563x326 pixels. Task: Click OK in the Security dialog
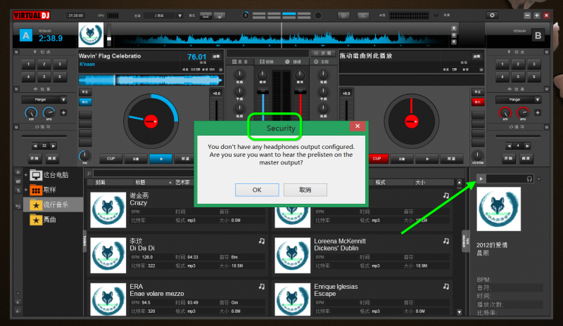coord(257,190)
